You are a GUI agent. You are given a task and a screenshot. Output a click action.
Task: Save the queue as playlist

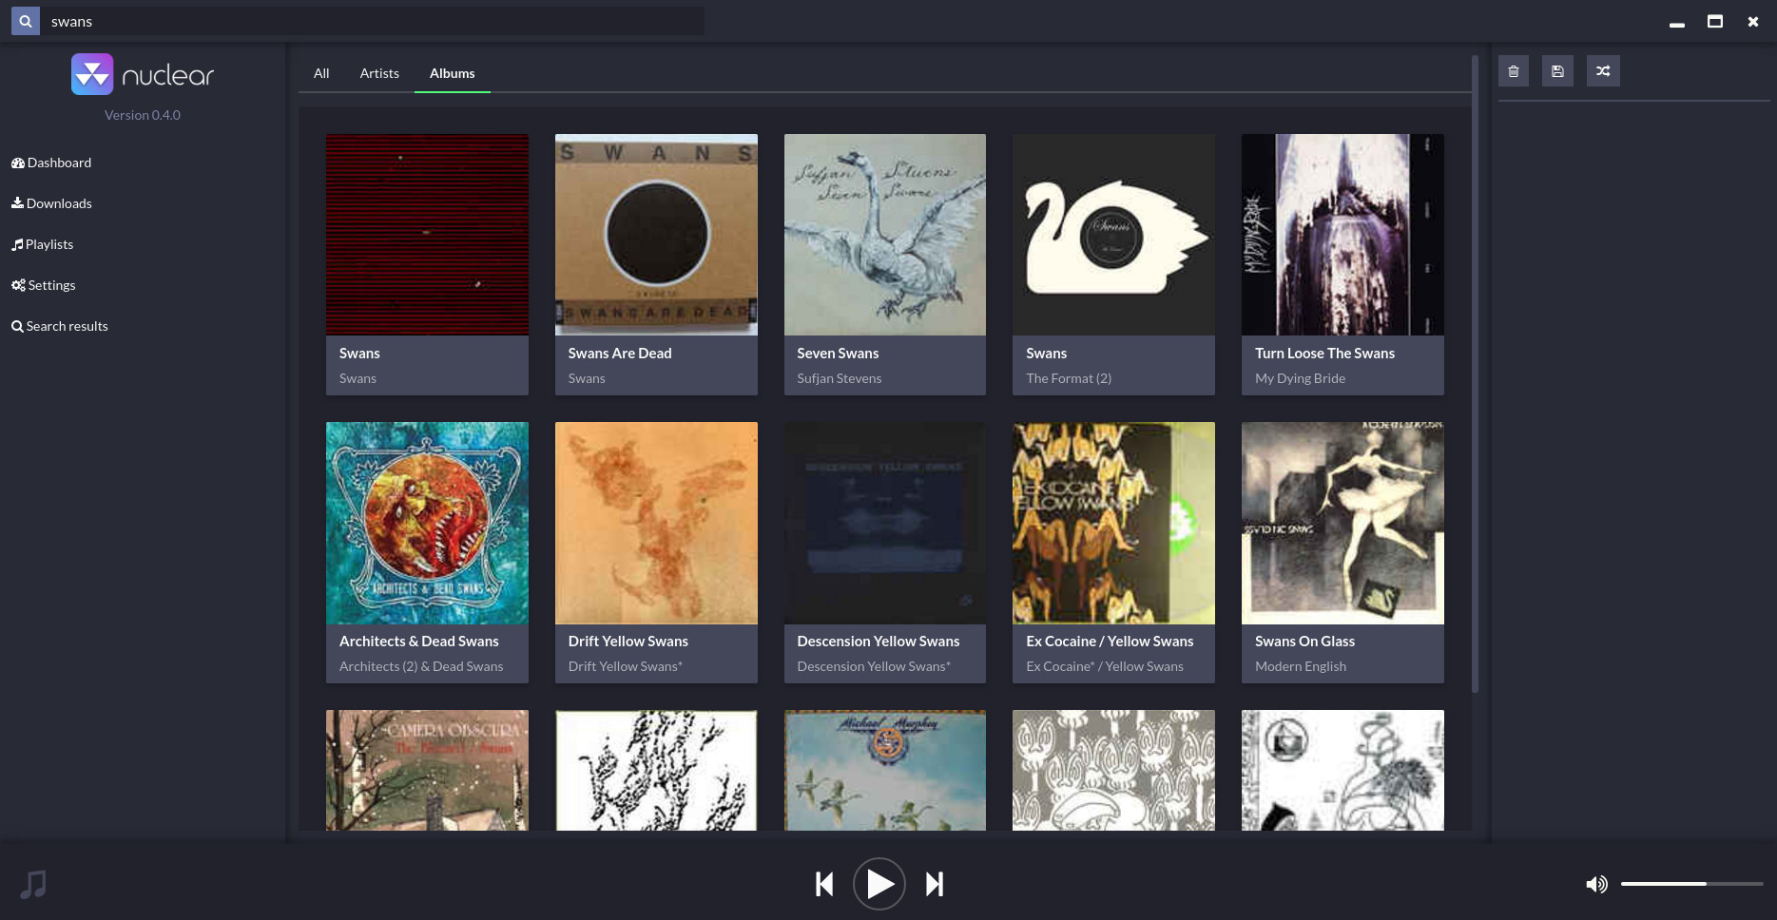1557,71
